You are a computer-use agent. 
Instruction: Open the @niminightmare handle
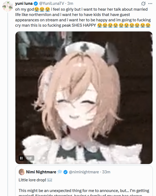point(84,172)
